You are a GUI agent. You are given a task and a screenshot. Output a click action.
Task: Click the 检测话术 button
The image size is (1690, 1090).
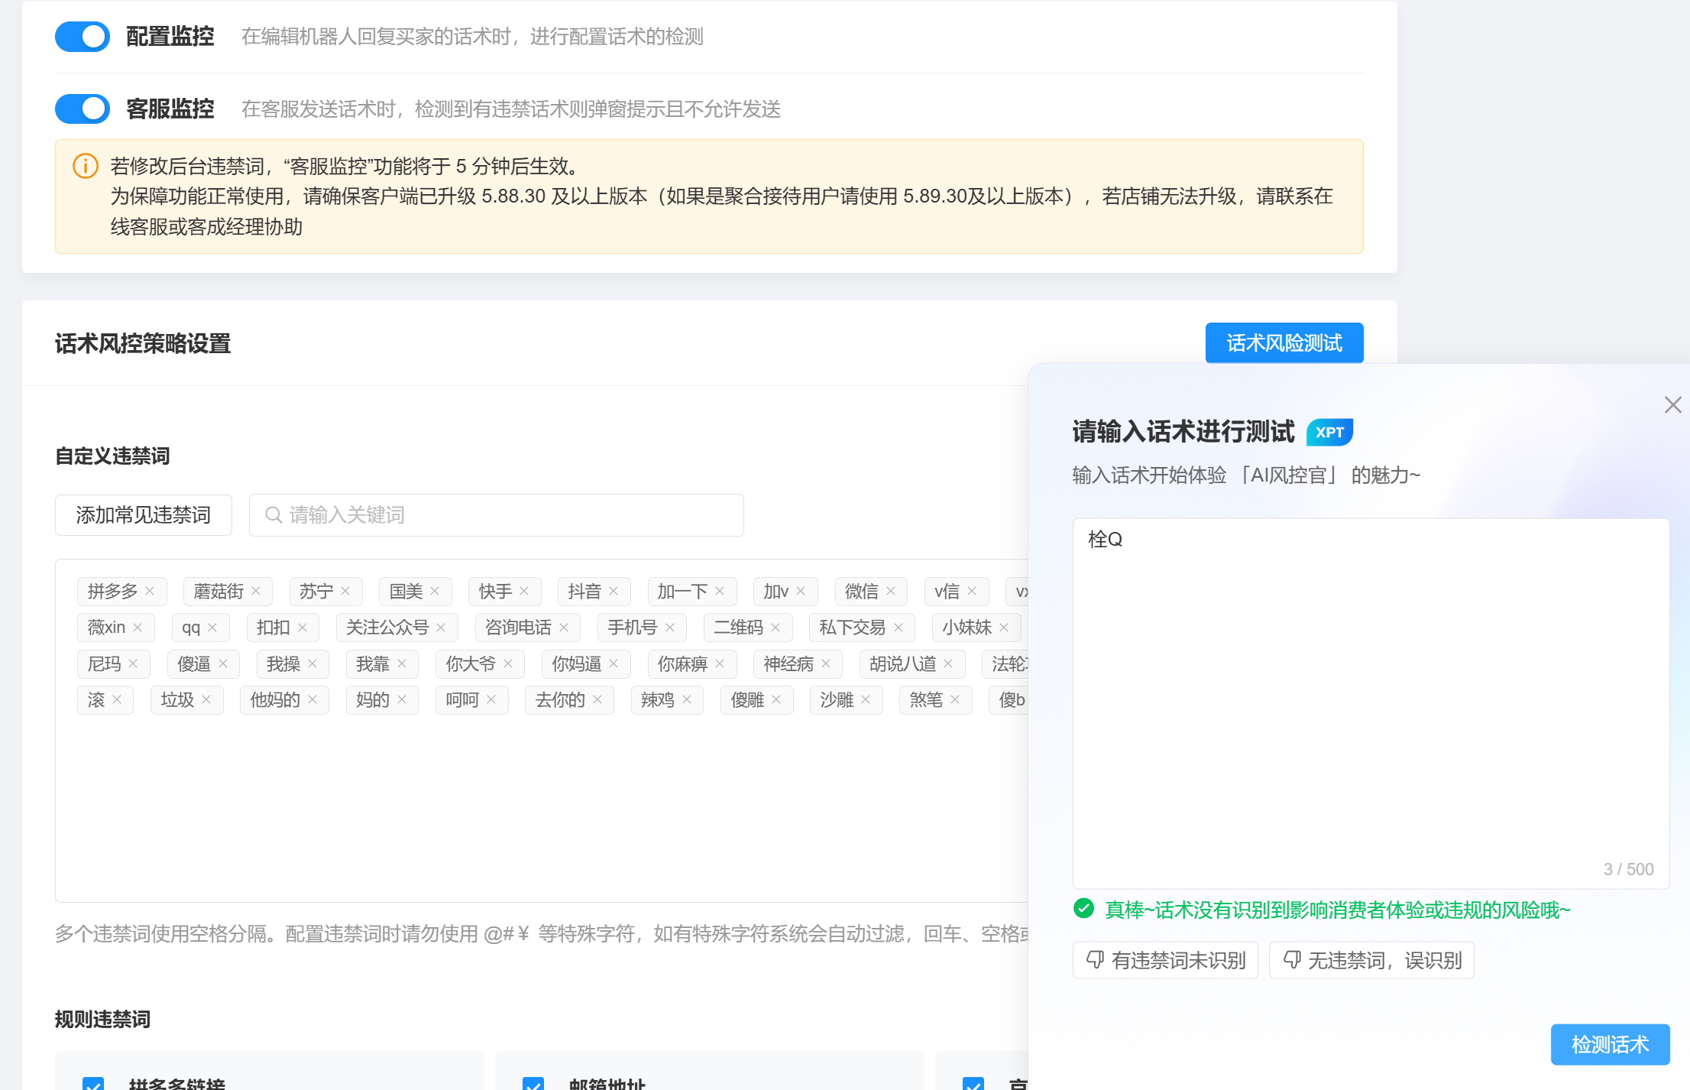tap(1610, 1044)
